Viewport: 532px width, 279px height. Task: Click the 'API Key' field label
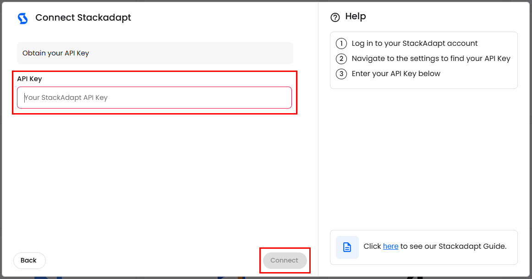coord(29,79)
